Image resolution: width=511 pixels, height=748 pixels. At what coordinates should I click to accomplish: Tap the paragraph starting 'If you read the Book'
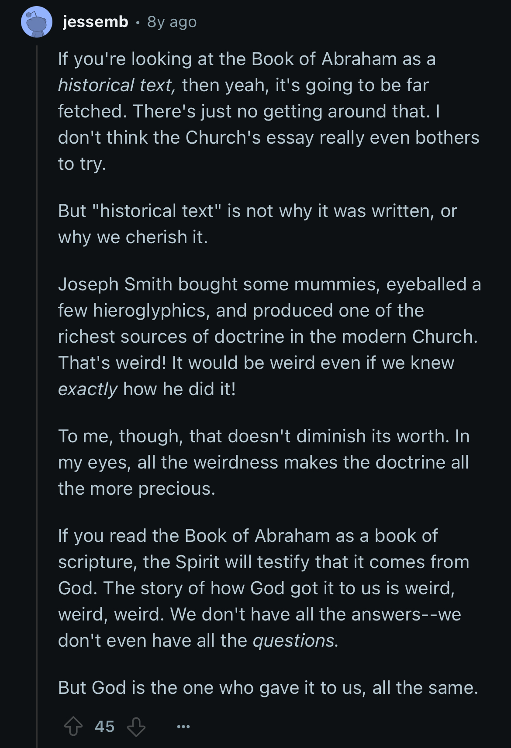pyautogui.click(x=264, y=588)
